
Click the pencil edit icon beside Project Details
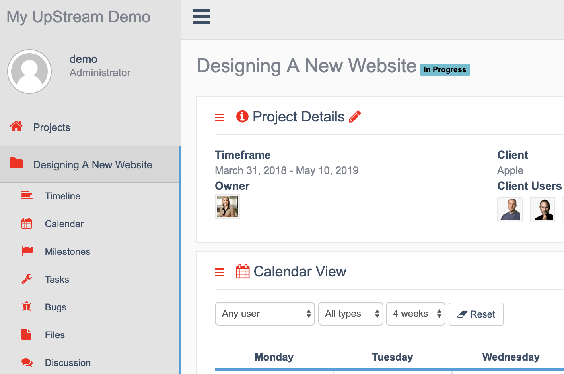click(354, 117)
